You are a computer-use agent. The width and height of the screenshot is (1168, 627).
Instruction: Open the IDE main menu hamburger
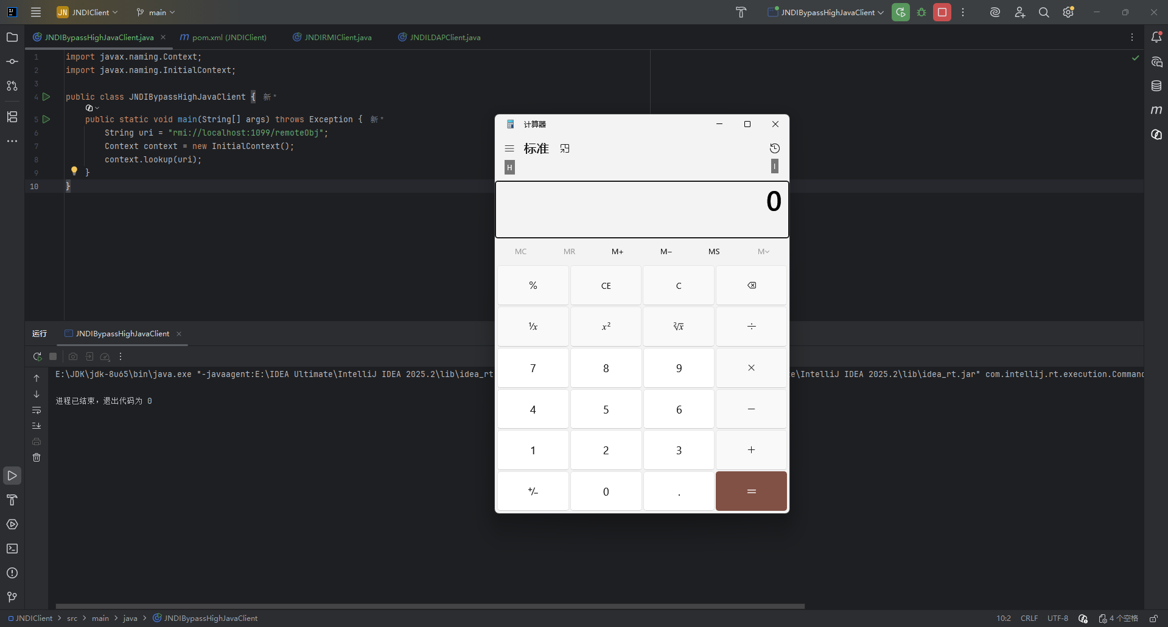click(36, 12)
